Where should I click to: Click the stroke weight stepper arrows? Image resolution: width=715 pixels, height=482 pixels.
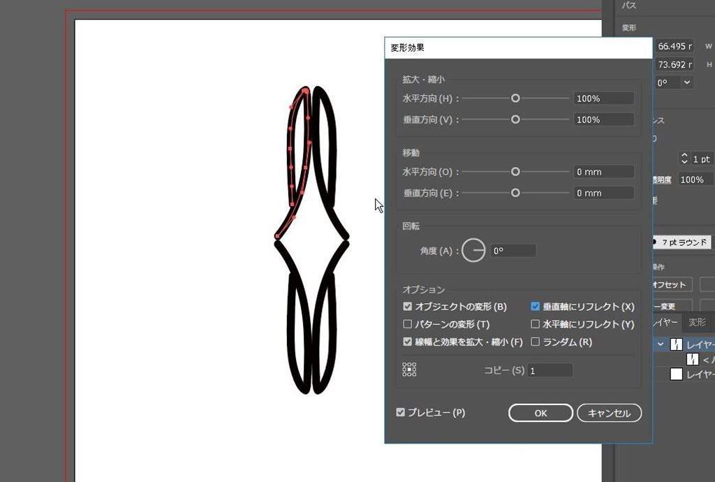click(x=684, y=159)
